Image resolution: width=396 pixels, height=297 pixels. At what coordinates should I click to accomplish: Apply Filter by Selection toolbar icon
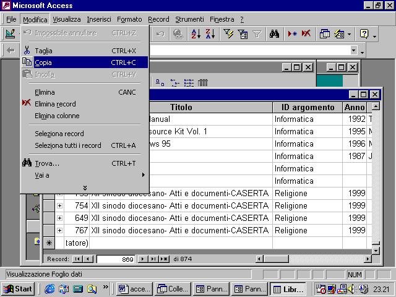pos(228,34)
